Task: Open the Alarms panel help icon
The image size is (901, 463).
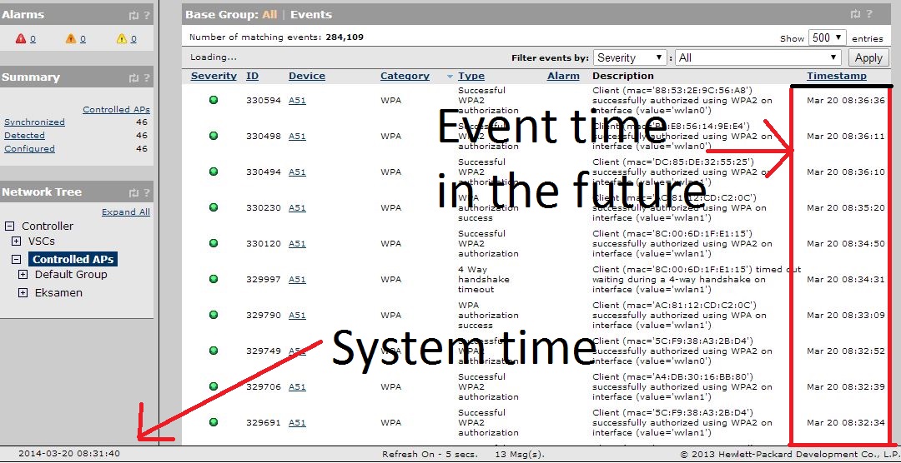Action: click(x=147, y=15)
